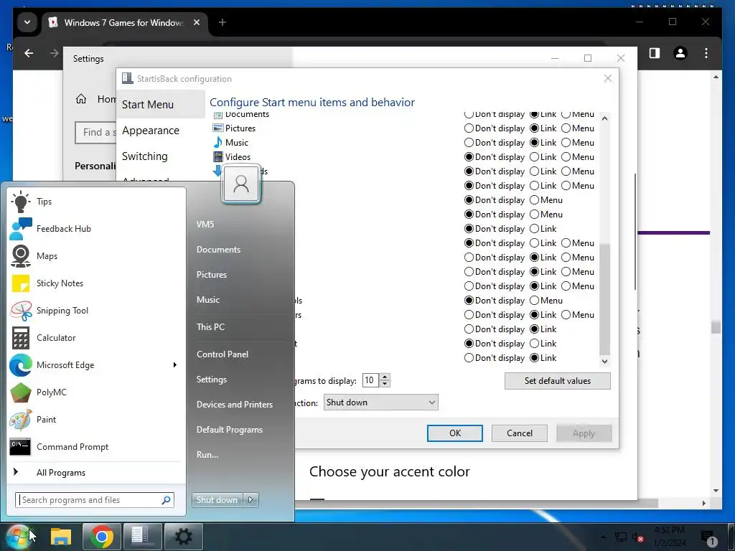Toggle Chrome side panel icon

click(x=655, y=53)
